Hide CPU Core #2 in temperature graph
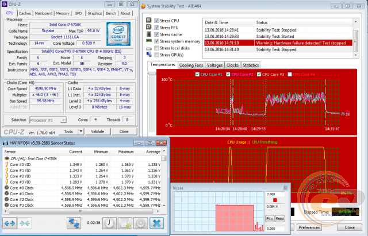 pyautogui.click(x=228, y=74)
